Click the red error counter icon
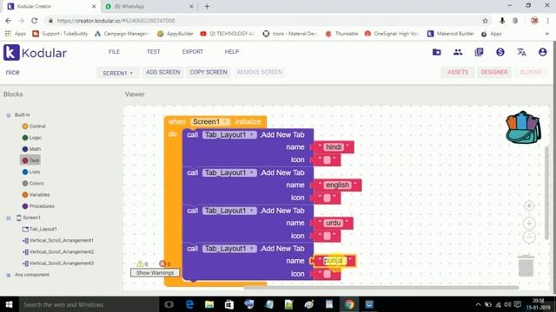The width and height of the screenshot is (556, 312). coord(162,263)
